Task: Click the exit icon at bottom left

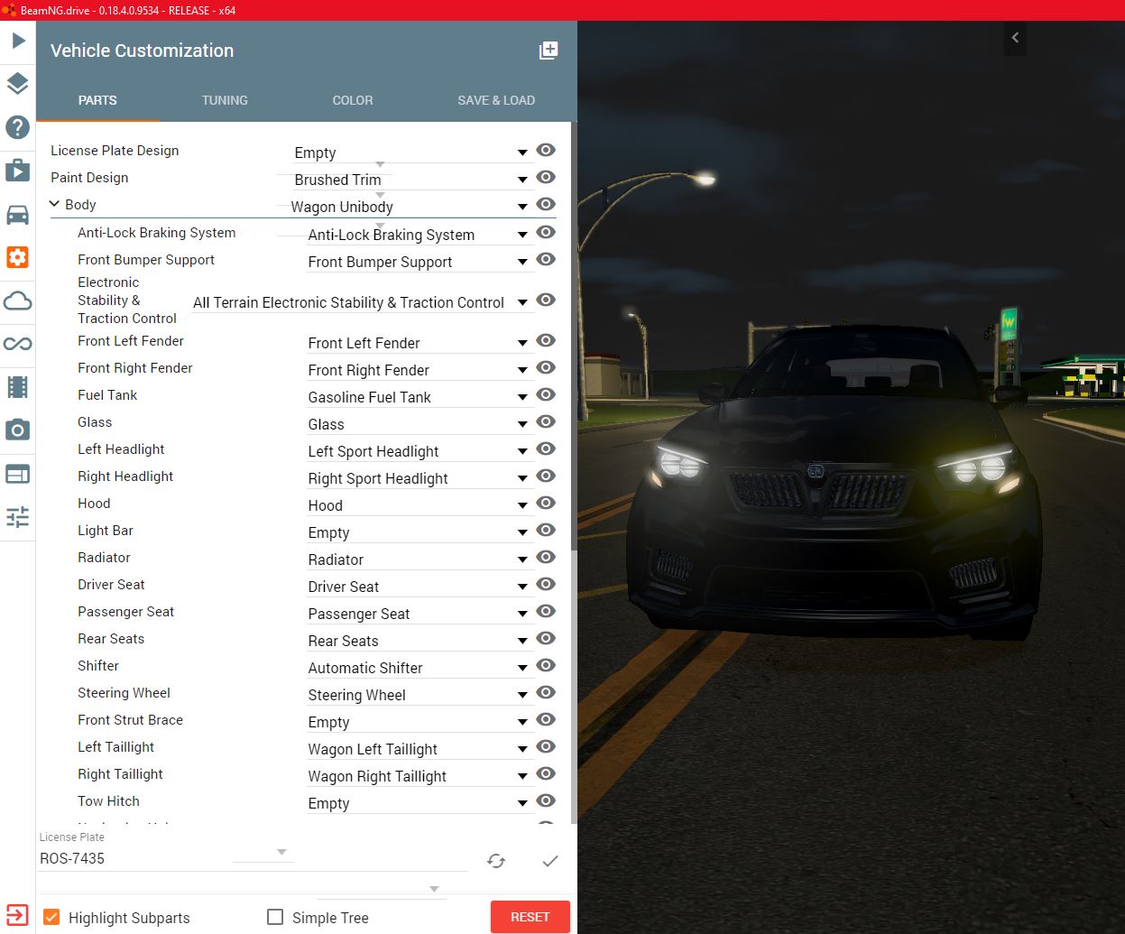Action: [x=17, y=915]
